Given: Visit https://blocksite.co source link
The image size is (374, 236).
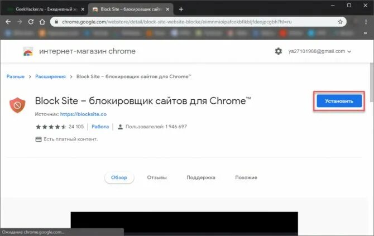Looking at the screenshot, I should 83,114.
